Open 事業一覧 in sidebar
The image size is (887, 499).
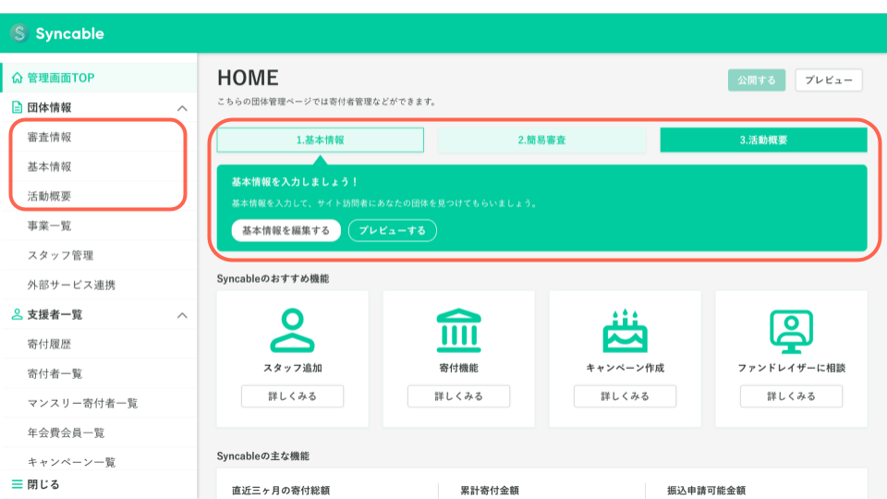click(99, 225)
